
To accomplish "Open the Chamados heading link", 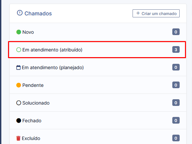I will click(x=38, y=13).
